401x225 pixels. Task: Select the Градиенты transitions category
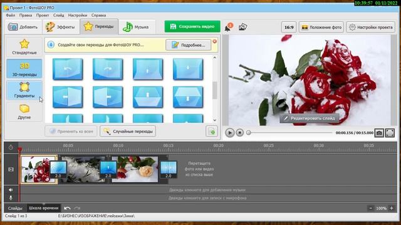24,90
